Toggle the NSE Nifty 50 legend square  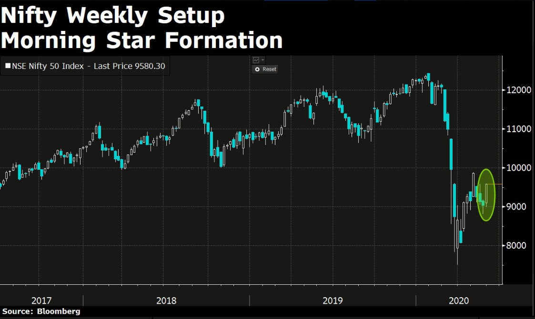(7, 66)
